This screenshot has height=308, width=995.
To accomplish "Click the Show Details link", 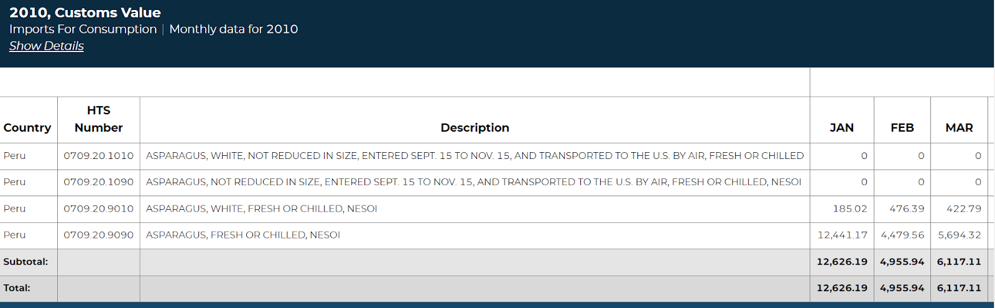I will [46, 46].
